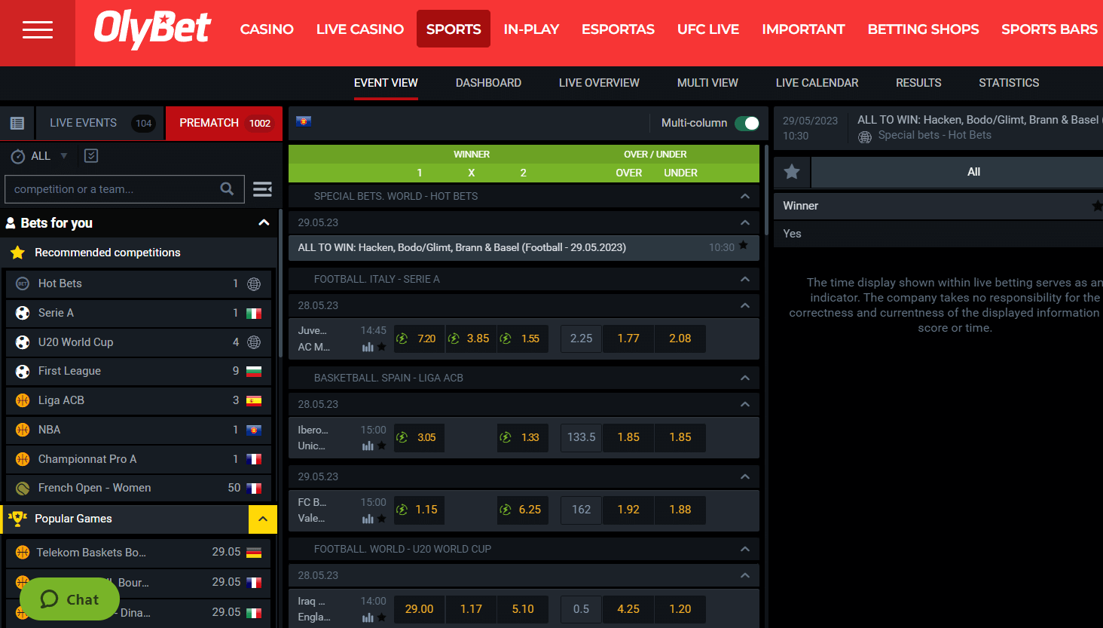Open the Chat support button

point(69,599)
